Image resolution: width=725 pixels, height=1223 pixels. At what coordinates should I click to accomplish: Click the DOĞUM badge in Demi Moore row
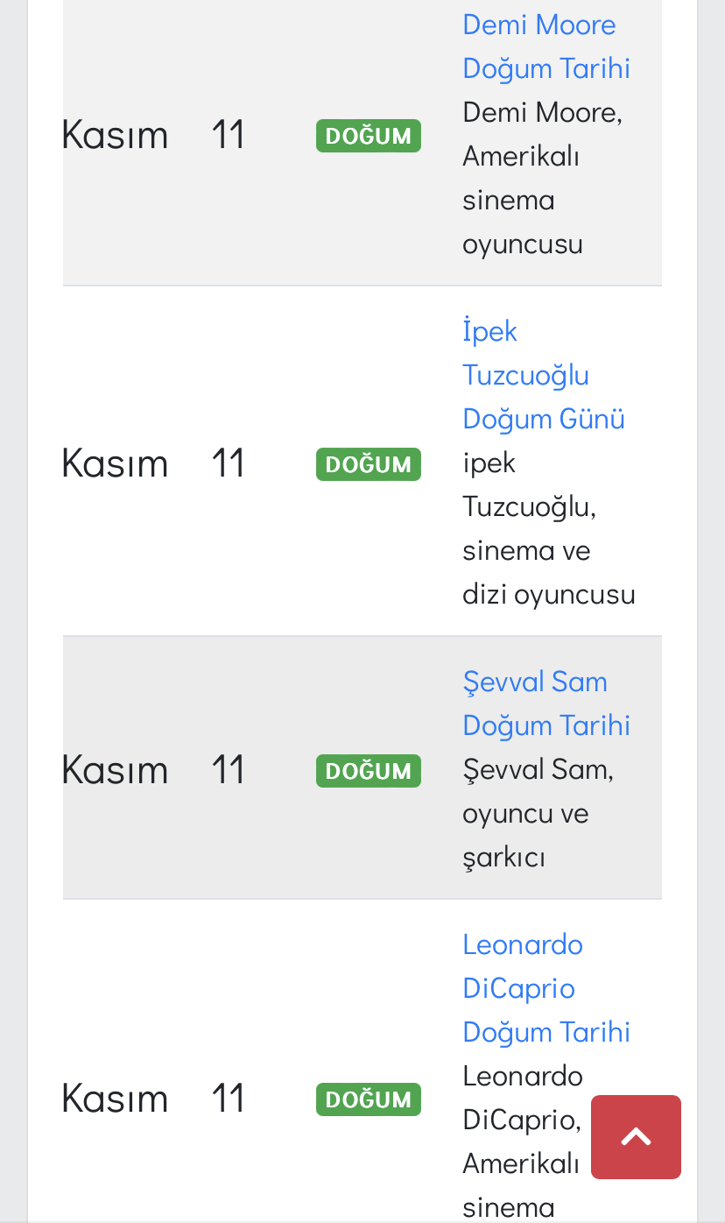(x=368, y=136)
